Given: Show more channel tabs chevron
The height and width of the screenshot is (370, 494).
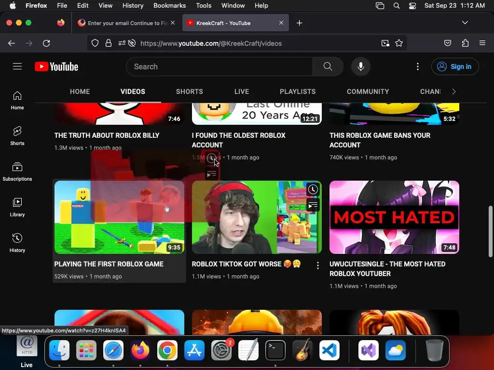Looking at the screenshot, I should (453, 92).
